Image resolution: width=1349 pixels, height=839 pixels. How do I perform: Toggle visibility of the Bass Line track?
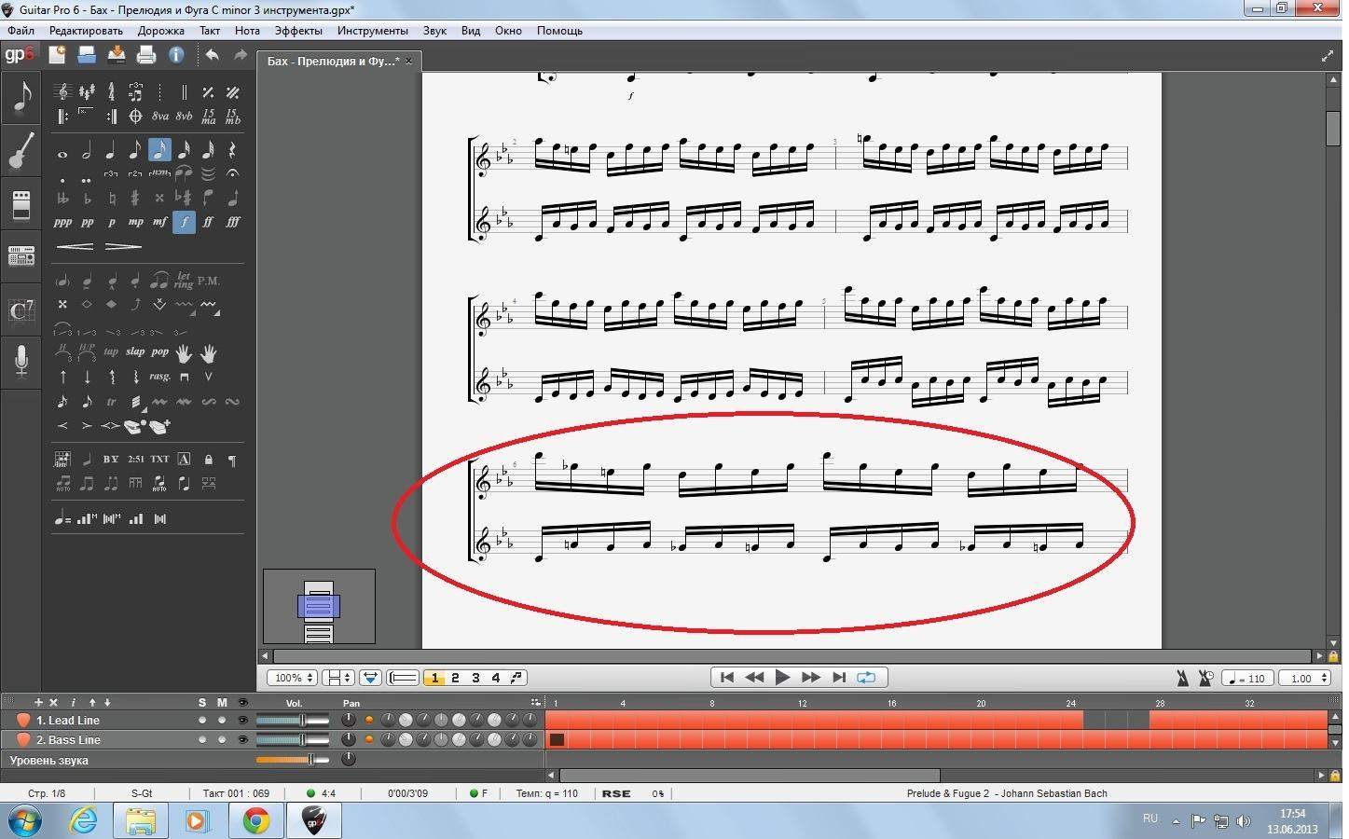click(242, 740)
